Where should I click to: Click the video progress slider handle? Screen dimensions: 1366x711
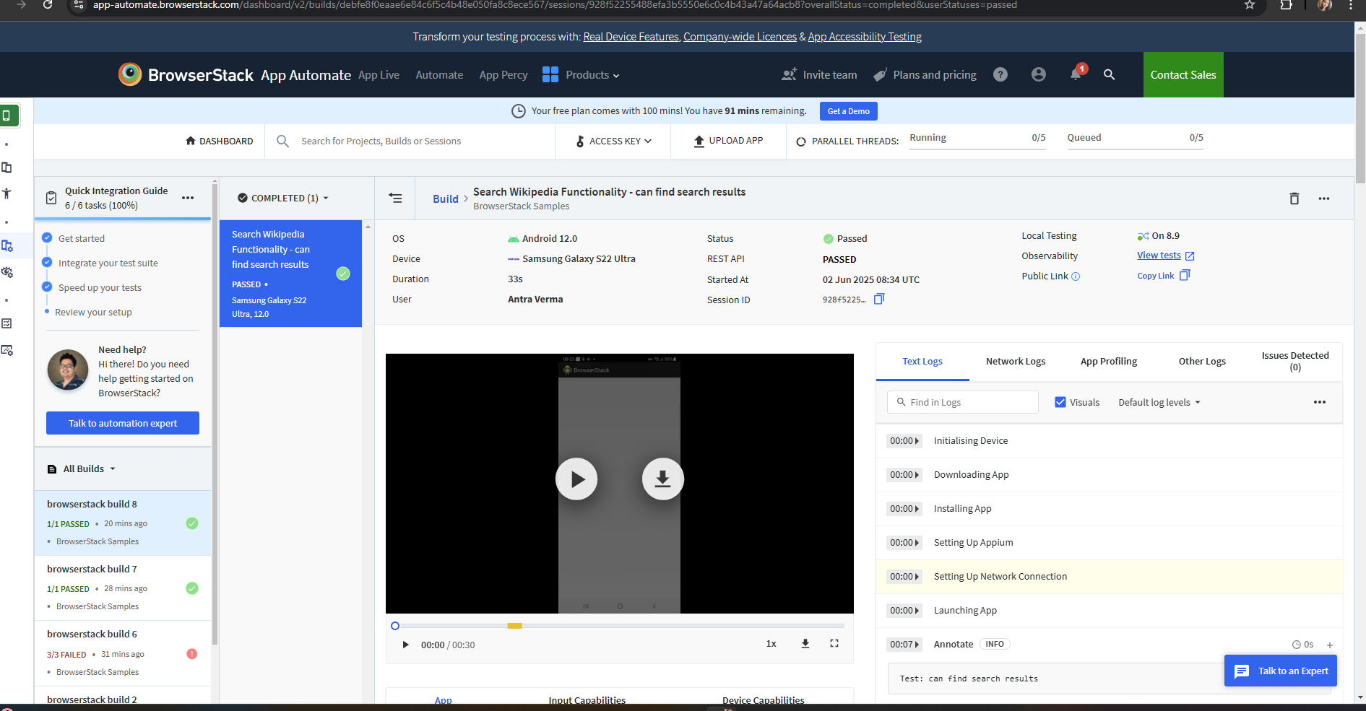(x=395, y=626)
